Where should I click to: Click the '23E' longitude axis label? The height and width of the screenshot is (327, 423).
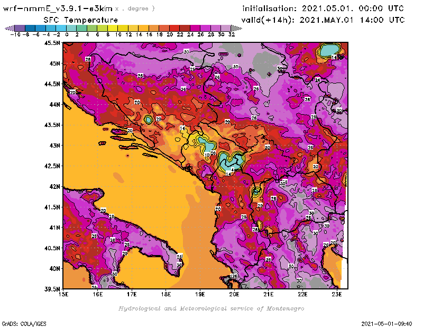337,294
